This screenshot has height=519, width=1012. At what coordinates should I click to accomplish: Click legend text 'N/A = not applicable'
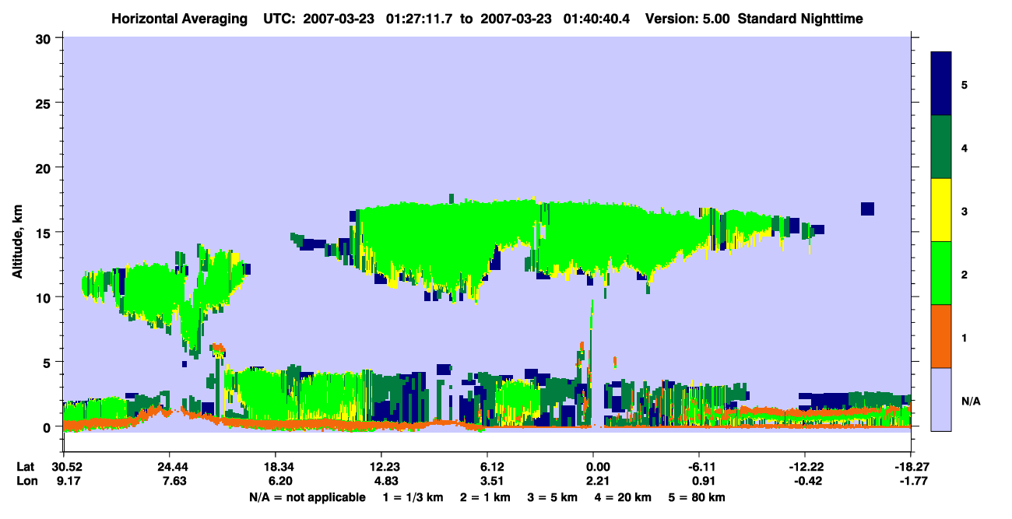pos(307,497)
